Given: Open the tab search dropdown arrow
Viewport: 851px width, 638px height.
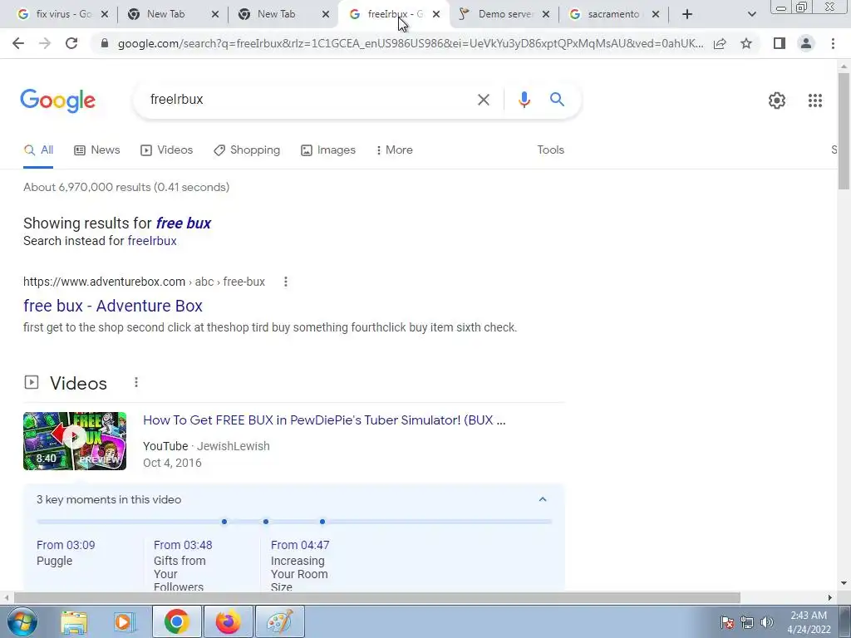Looking at the screenshot, I should 751,14.
